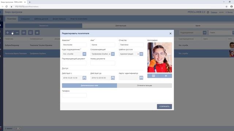Click the Фамилия input field
This screenshot has height=131, width=234.
(74, 45)
